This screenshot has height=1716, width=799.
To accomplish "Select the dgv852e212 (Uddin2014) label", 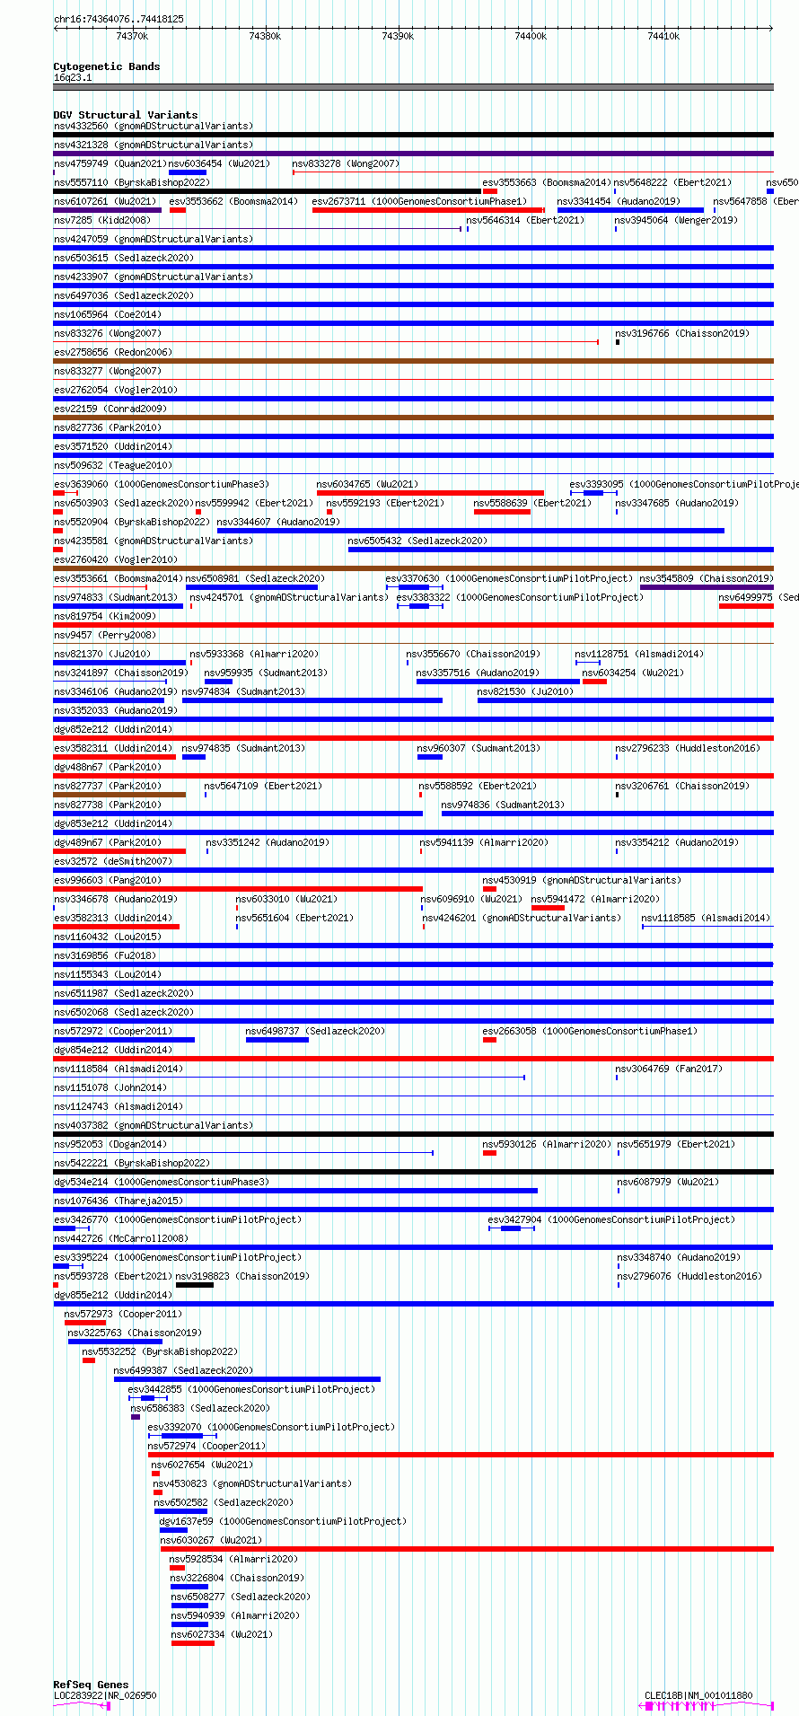I will click(x=113, y=729).
